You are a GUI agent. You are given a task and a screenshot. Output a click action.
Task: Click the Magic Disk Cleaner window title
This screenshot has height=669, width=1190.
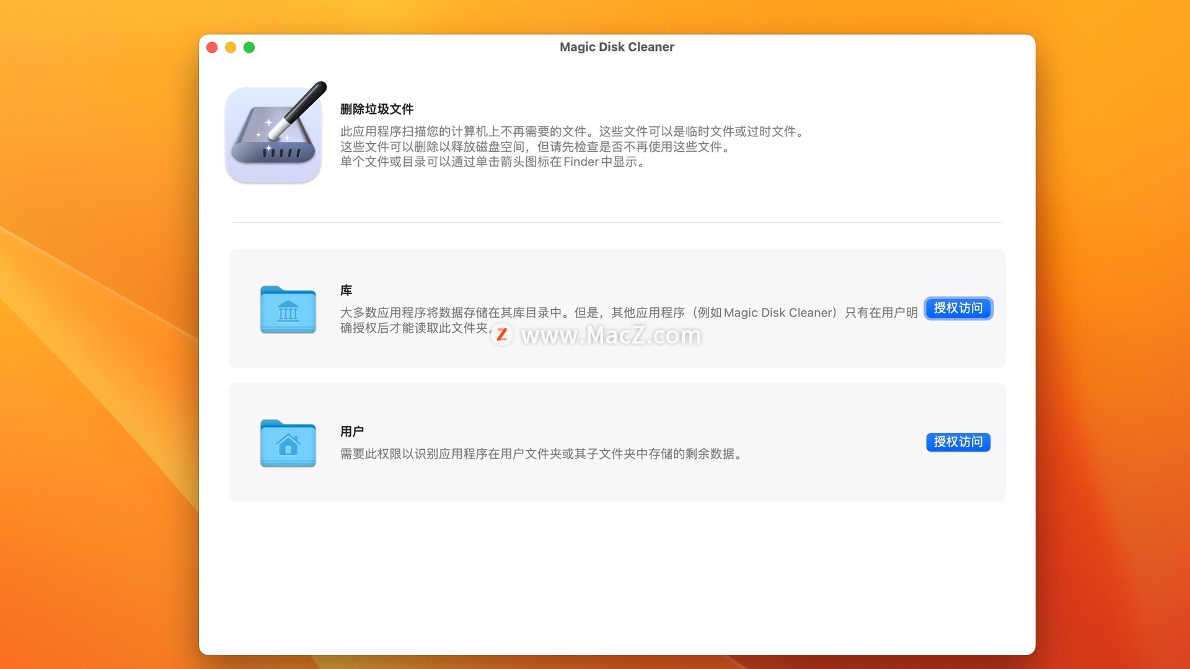(x=617, y=47)
